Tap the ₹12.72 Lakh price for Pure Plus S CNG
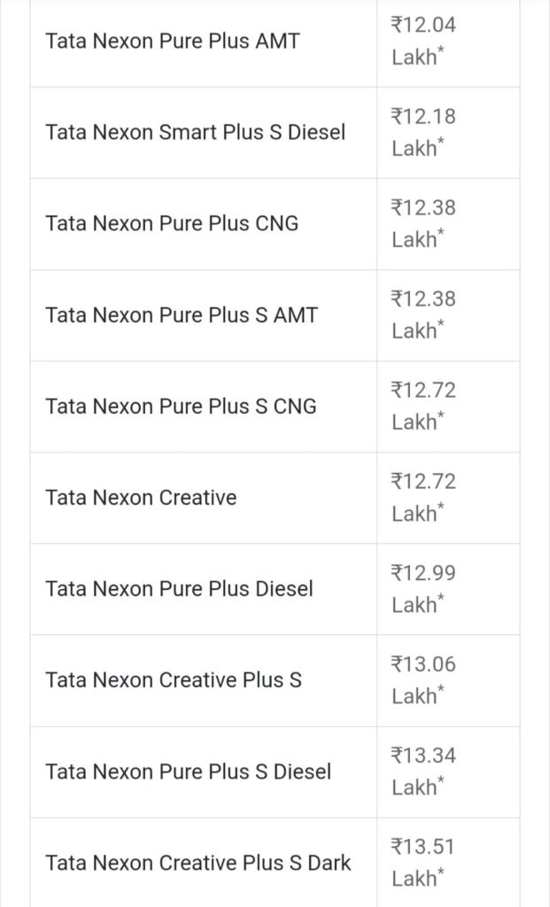 (424, 406)
